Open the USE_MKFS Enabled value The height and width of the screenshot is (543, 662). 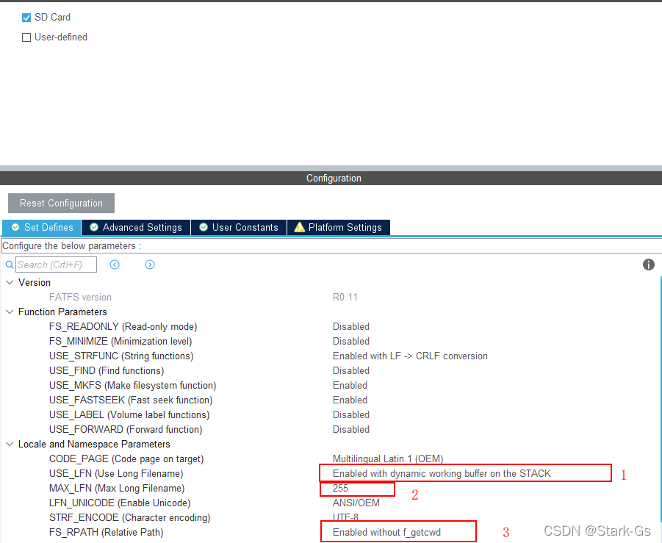coord(350,386)
